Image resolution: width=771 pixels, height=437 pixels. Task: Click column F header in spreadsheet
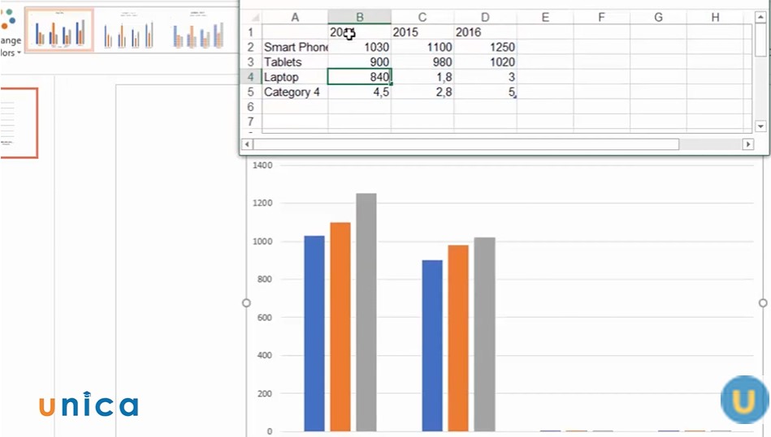tap(601, 17)
